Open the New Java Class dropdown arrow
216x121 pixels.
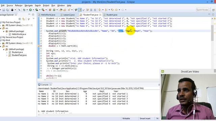tap(57, 10)
